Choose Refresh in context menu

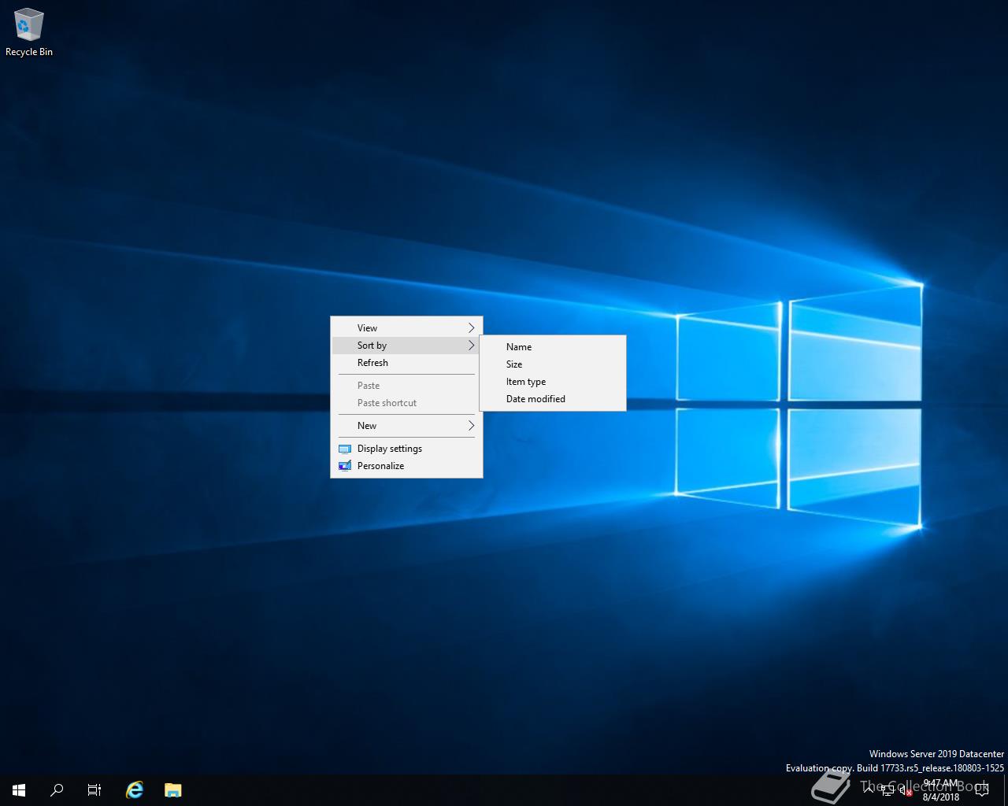(406, 363)
